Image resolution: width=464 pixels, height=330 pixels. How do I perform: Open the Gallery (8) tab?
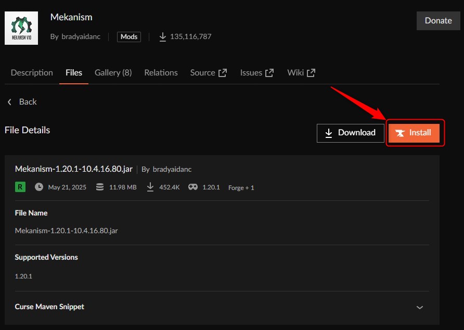click(113, 72)
